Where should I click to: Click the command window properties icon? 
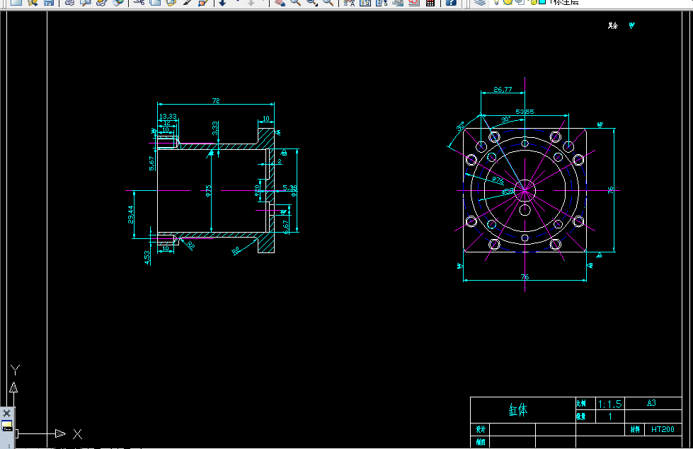[7, 426]
